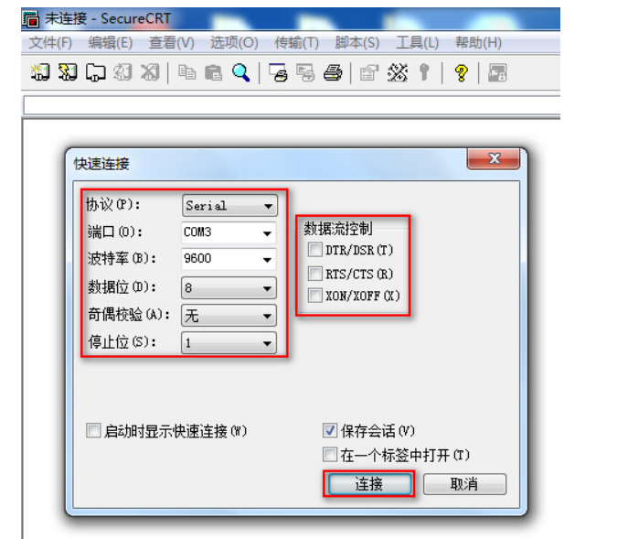
Task: Tick the DTR/DSR flow control checkbox
Action: point(314,250)
